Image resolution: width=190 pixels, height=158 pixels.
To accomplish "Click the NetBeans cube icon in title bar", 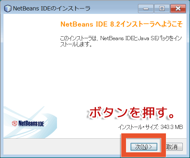I will (8, 9).
